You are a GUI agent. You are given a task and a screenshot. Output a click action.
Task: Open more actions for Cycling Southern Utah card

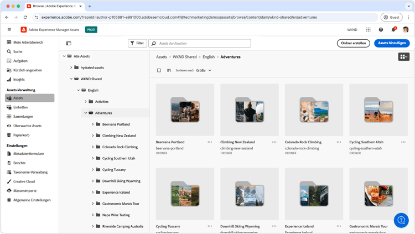403,142
